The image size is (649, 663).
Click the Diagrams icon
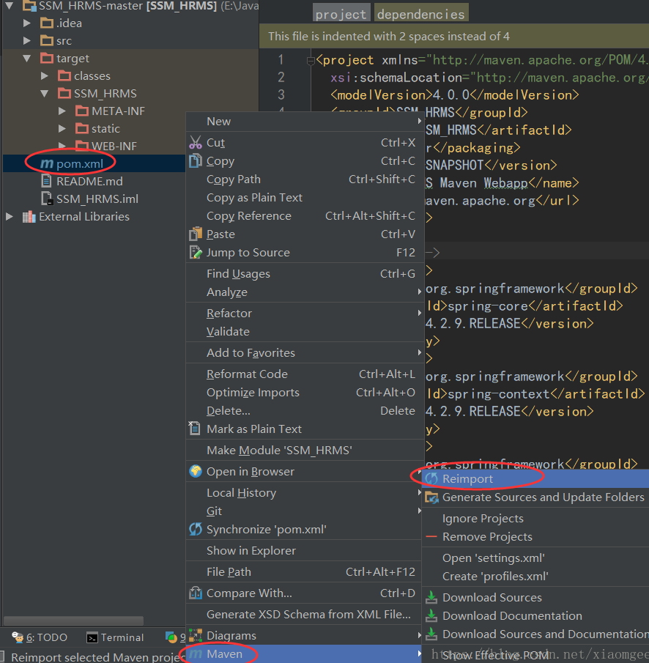click(x=196, y=635)
